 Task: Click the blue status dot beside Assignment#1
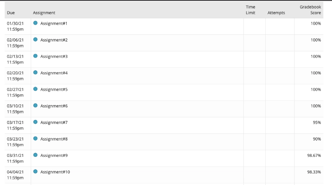[36, 23]
